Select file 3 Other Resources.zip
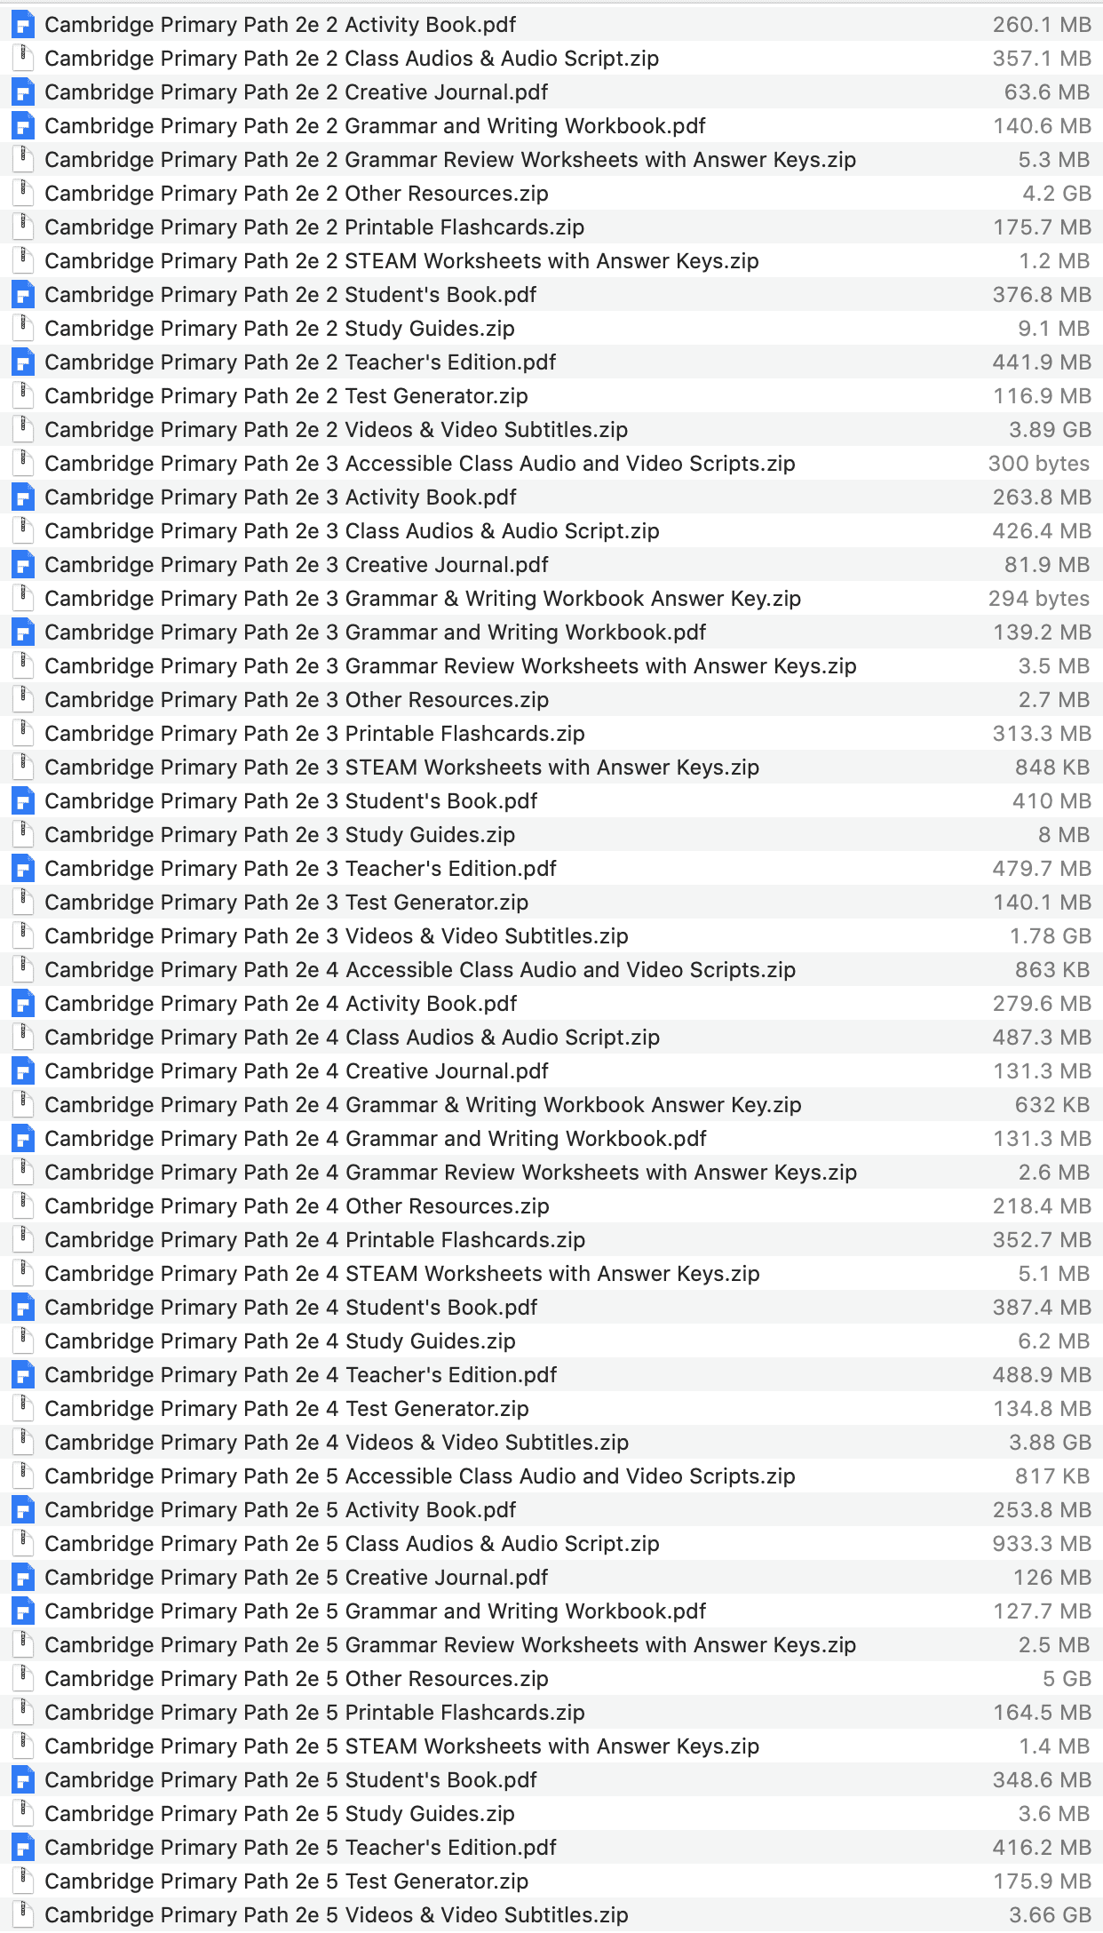This screenshot has width=1103, height=1933. tap(551, 700)
